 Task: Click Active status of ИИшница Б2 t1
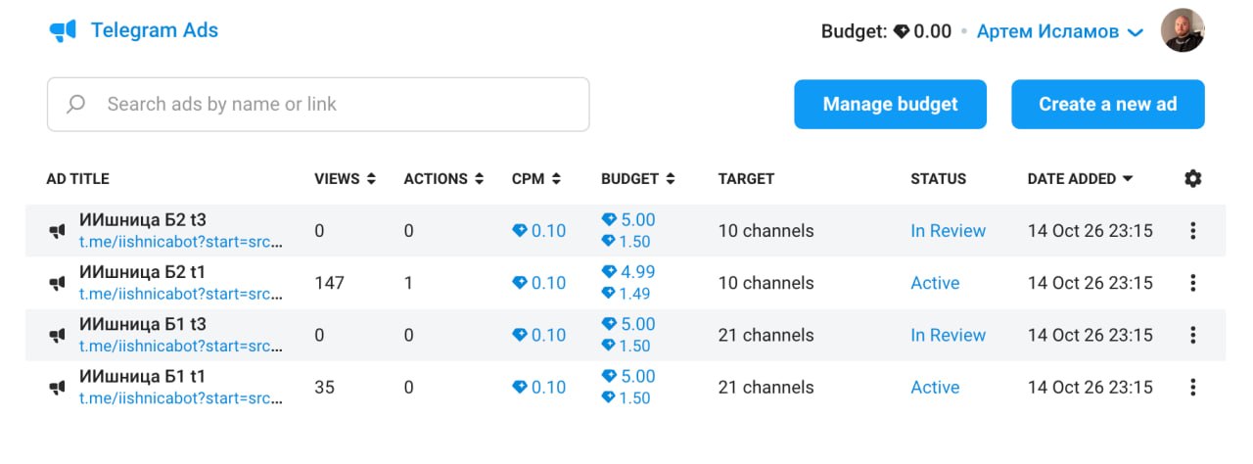(x=935, y=283)
